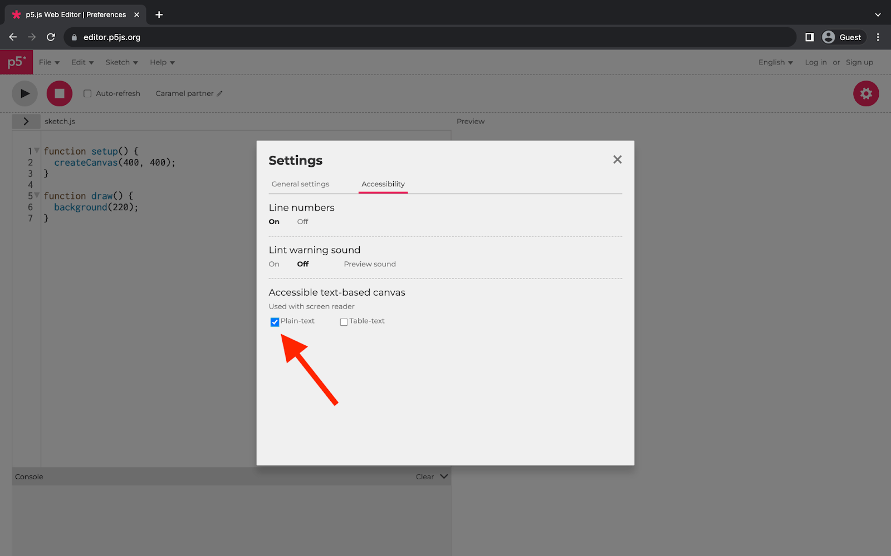Turn Lint warning sound On
The height and width of the screenshot is (556, 891).
pos(273,264)
